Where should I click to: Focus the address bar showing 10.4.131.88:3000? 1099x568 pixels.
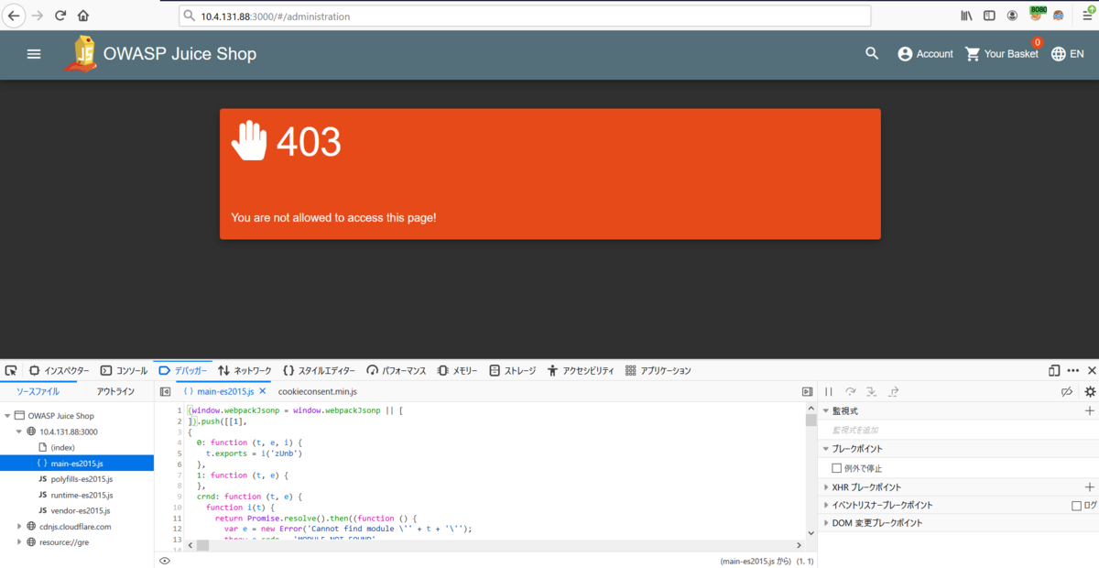point(525,16)
